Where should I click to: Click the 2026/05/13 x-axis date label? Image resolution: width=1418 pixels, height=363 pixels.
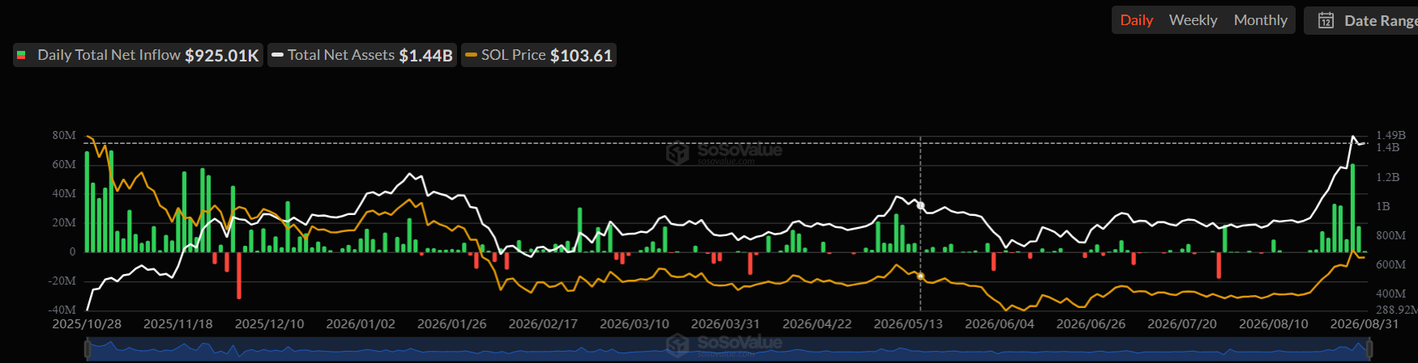point(908,324)
